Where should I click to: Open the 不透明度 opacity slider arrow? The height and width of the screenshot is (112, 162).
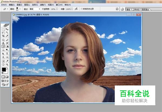point(57,9)
